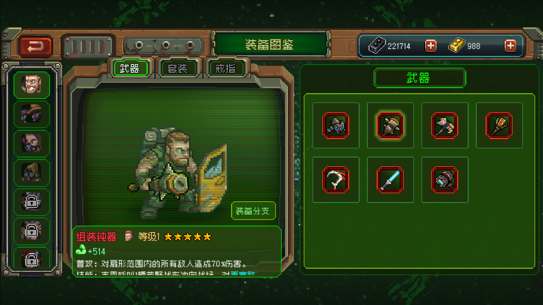Select the barrel hammer weapon icon
Screen dimensions: 543x305
click(x=445, y=180)
